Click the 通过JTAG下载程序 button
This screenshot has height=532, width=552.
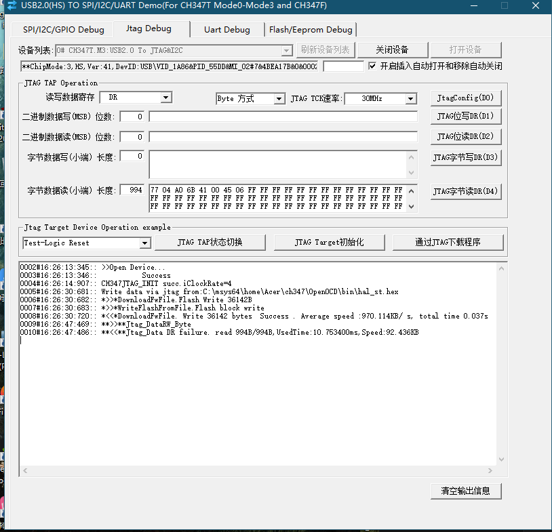[448, 242]
